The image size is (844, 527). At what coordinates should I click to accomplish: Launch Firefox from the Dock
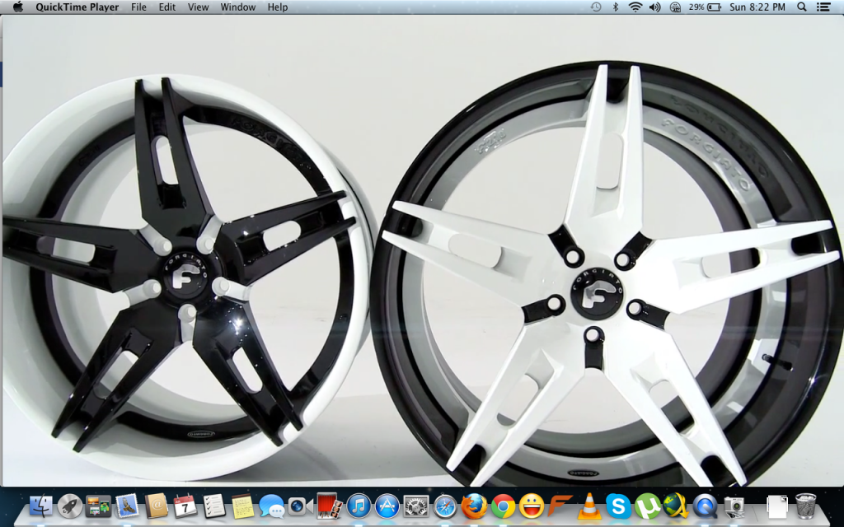[474, 506]
